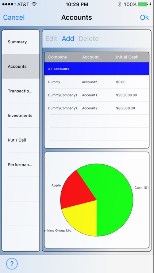154x273 pixels.
Task: Tap the Bluetooth icon in status bar
Action: 120,4
